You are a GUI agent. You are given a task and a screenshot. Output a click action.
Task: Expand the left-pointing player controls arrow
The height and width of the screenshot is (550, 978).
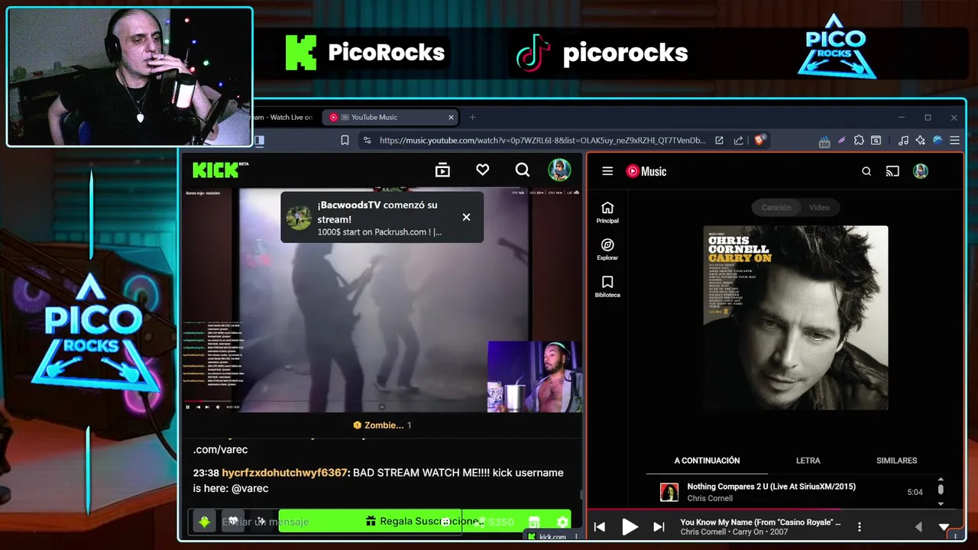[x=918, y=527]
